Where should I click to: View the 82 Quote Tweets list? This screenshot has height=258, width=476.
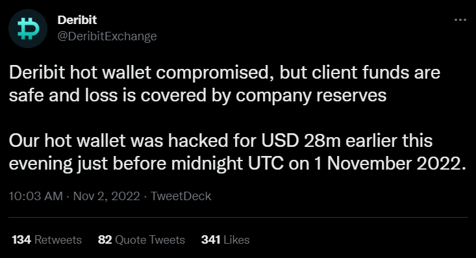[142, 240]
